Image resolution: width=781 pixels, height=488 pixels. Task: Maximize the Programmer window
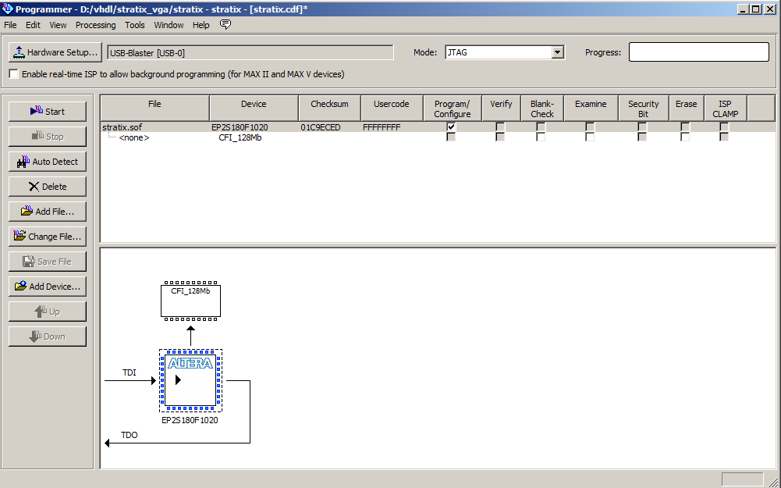coord(756,9)
